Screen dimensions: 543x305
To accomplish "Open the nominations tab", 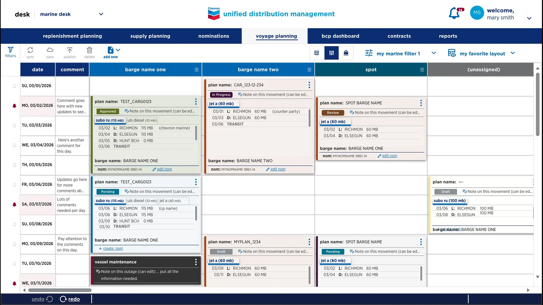I will (214, 36).
